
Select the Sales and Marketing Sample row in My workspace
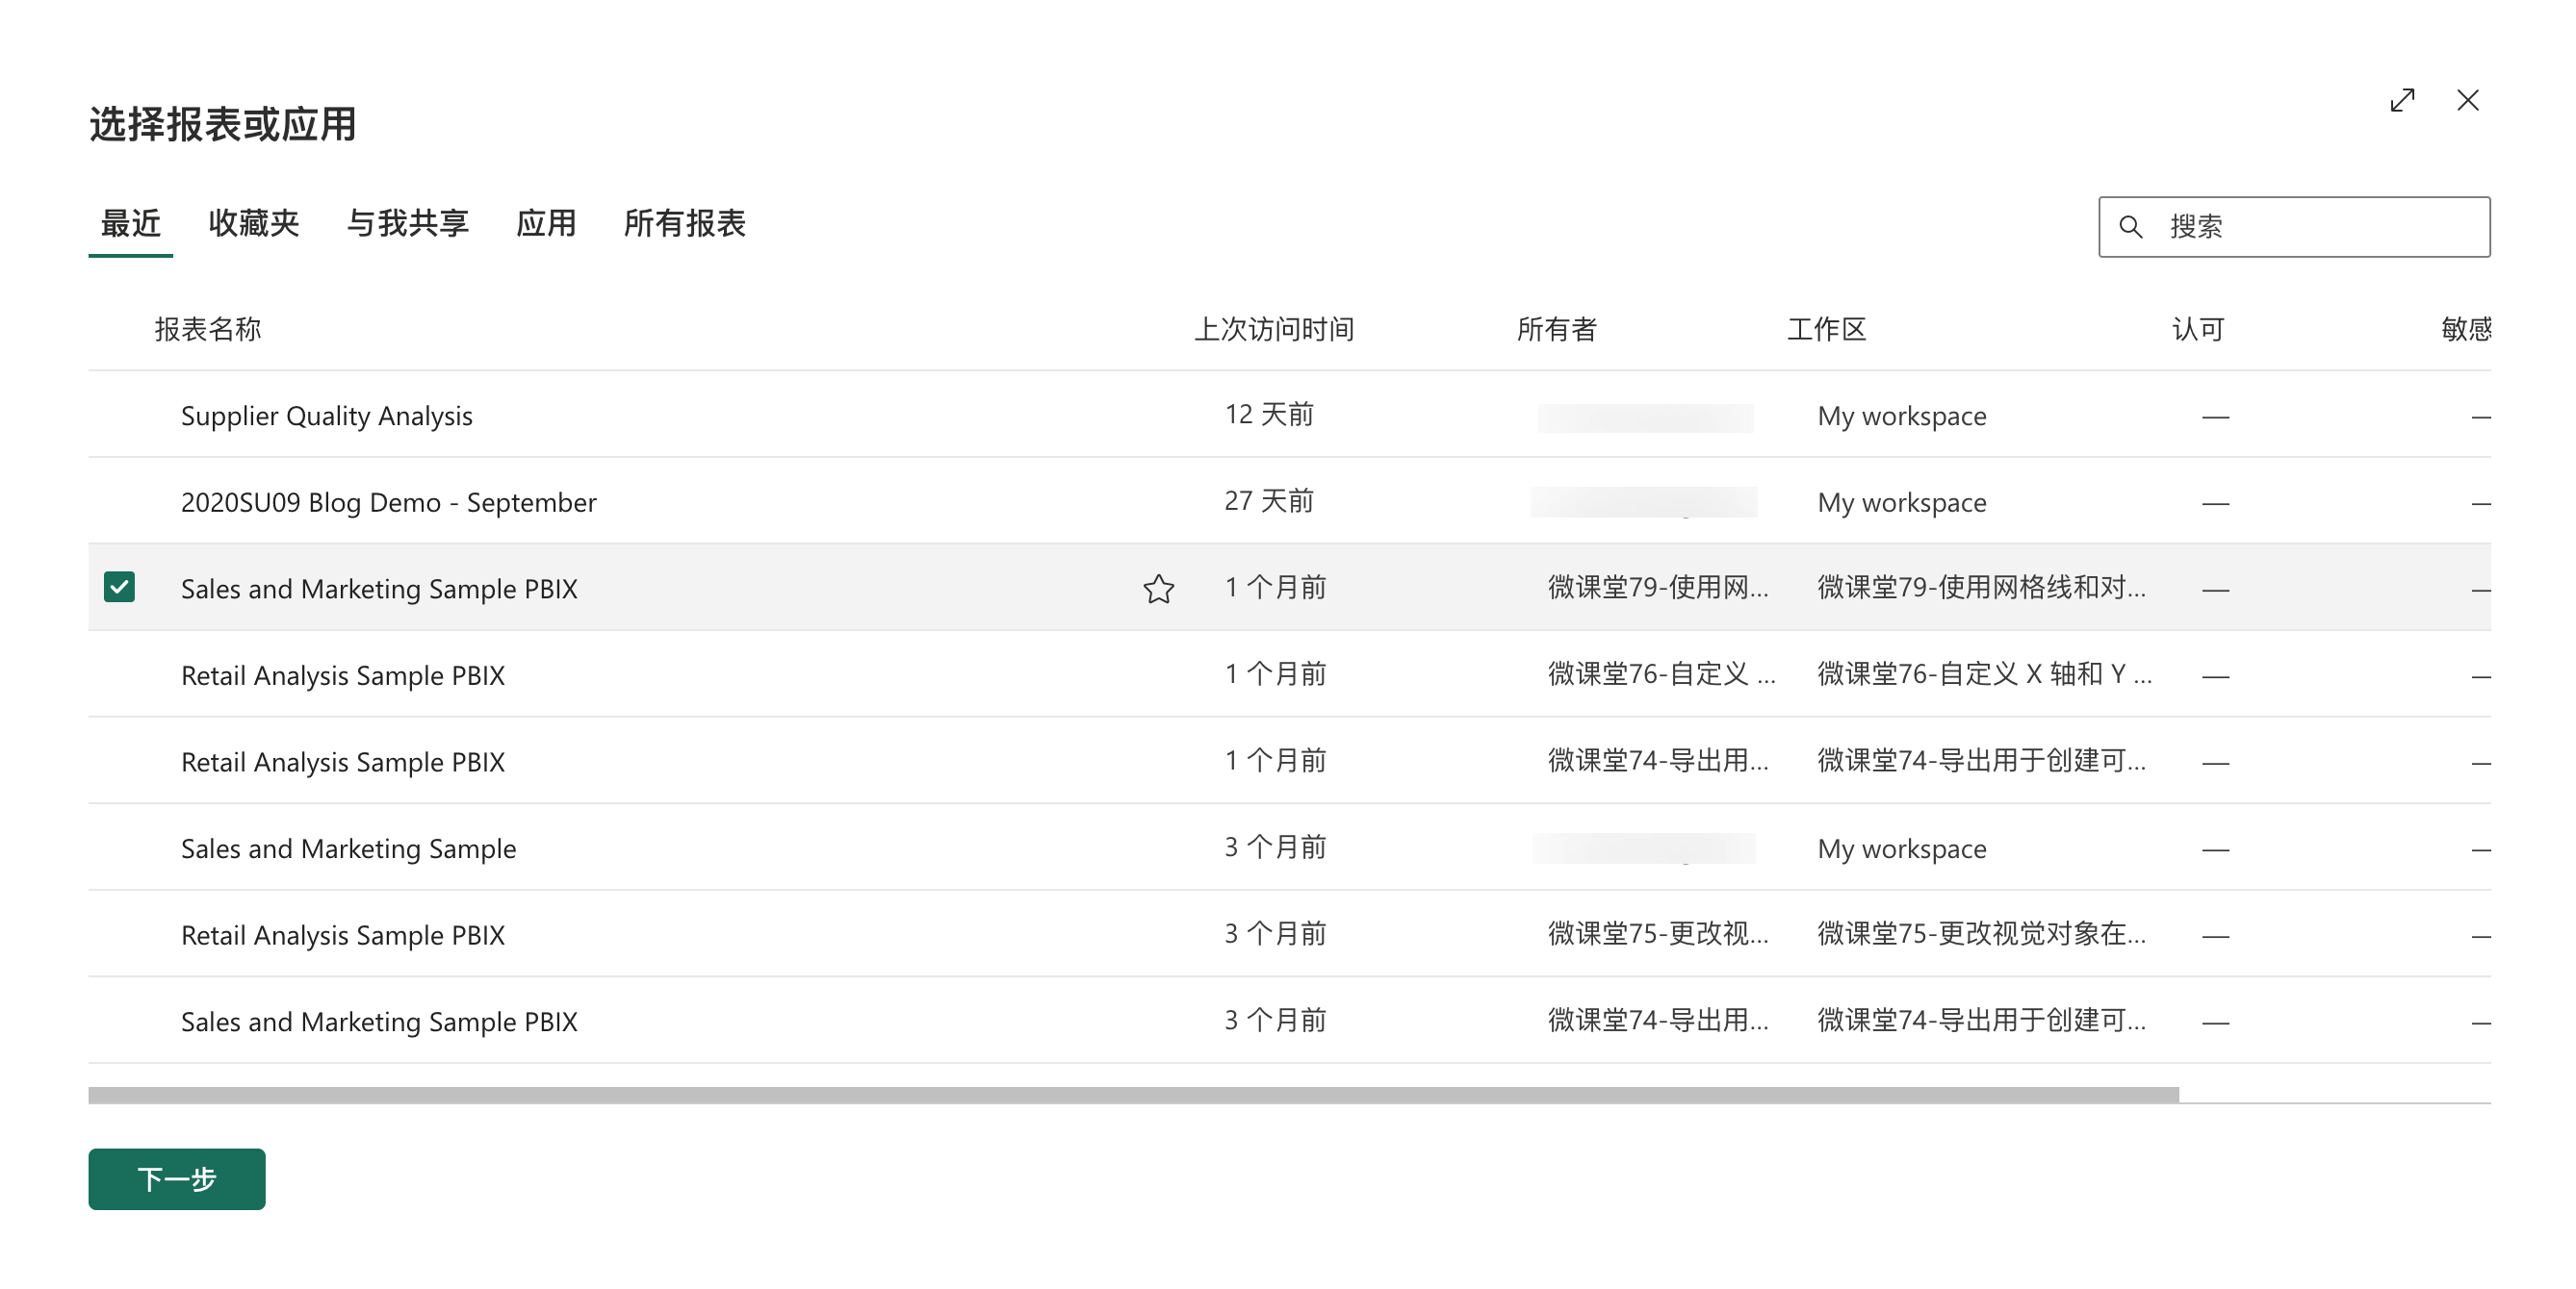348,848
